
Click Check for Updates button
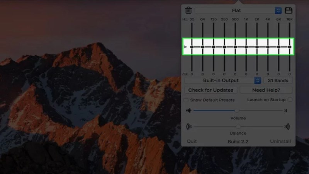(211, 90)
